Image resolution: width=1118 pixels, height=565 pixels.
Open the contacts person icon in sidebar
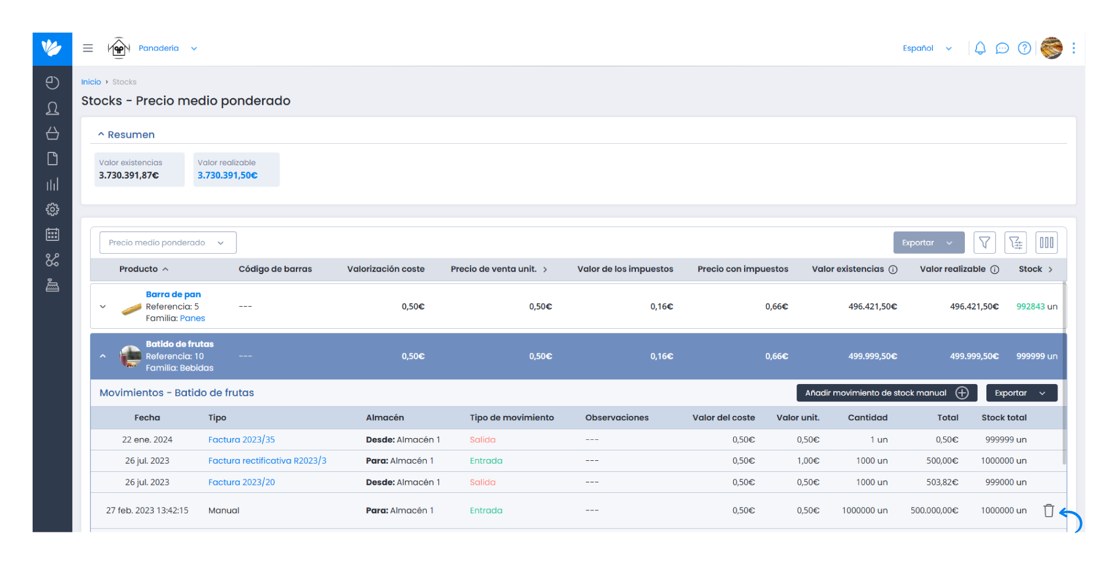[x=52, y=108]
